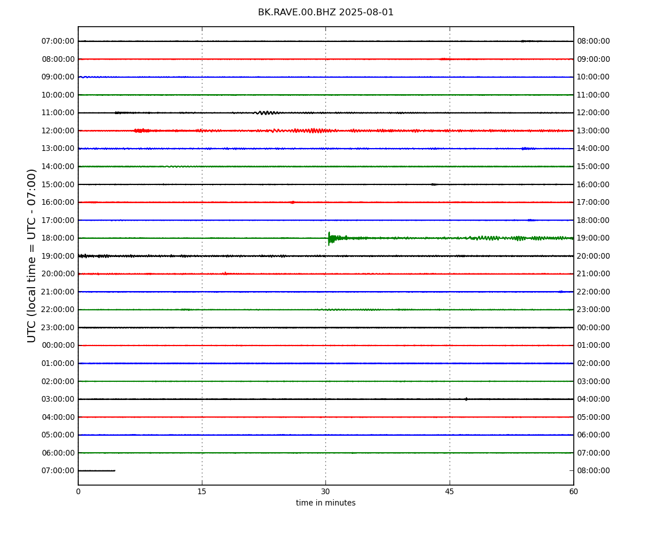Click the right-axis 13:00:00 label
652x539 pixels.
[x=594, y=130]
